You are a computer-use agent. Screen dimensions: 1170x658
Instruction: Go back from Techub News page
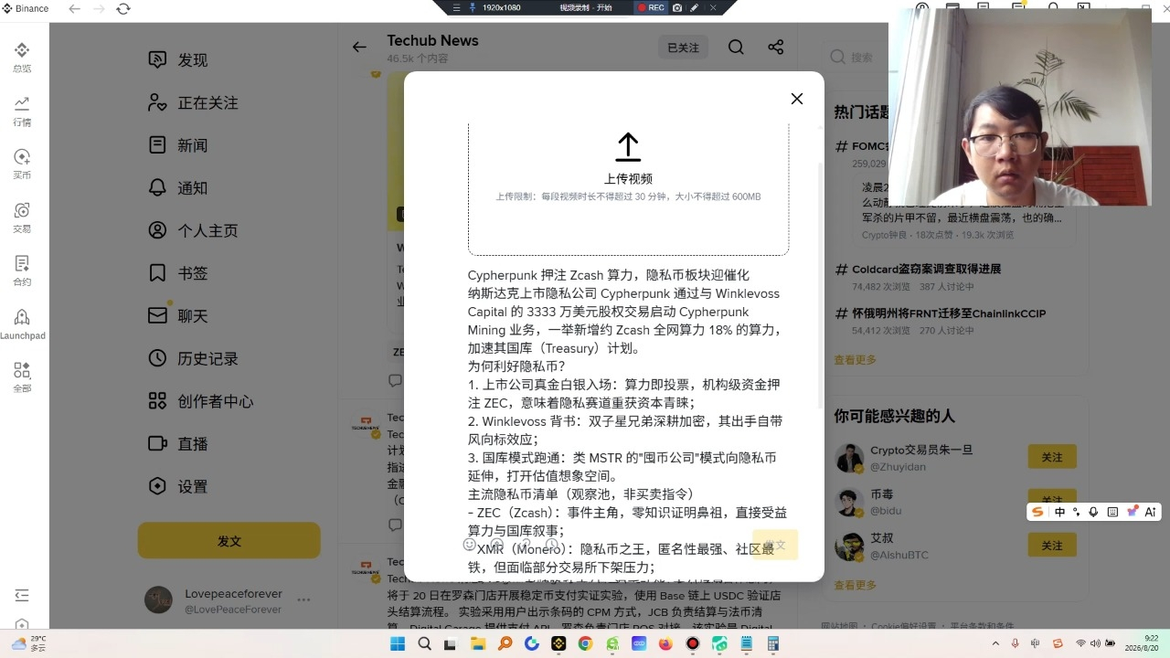[x=359, y=48]
